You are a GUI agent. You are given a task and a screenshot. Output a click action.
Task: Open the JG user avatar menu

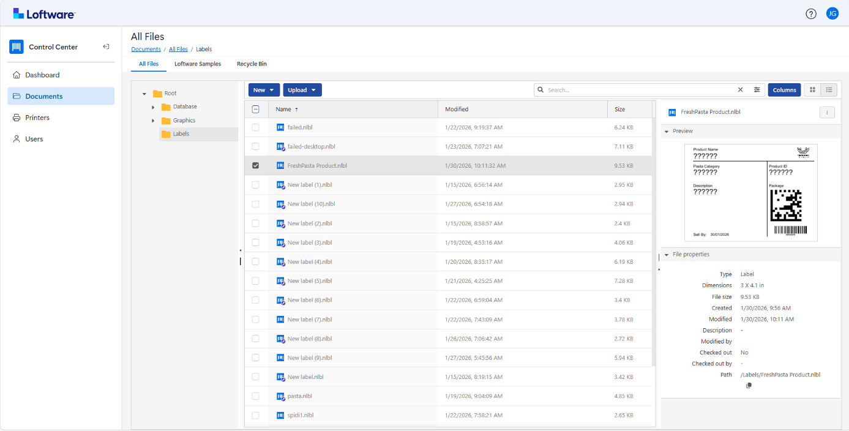[832, 13]
